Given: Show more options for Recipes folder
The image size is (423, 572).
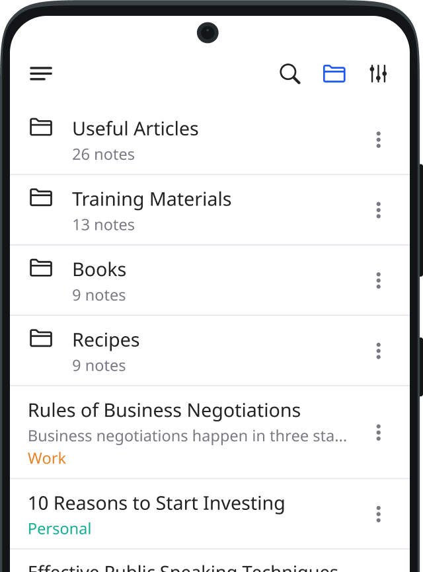Looking at the screenshot, I should pyautogui.click(x=378, y=351).
